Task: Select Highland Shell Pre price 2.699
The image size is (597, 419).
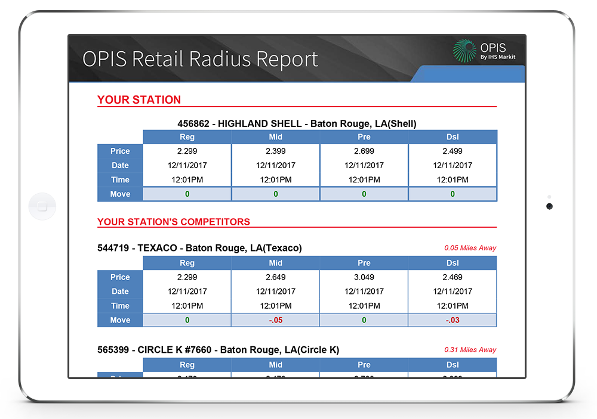Action: click(364, 151)
